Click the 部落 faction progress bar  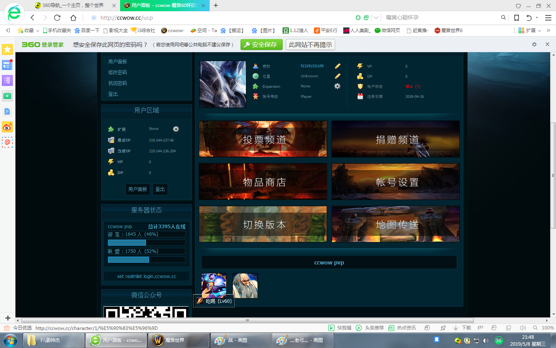pos(127,242)
